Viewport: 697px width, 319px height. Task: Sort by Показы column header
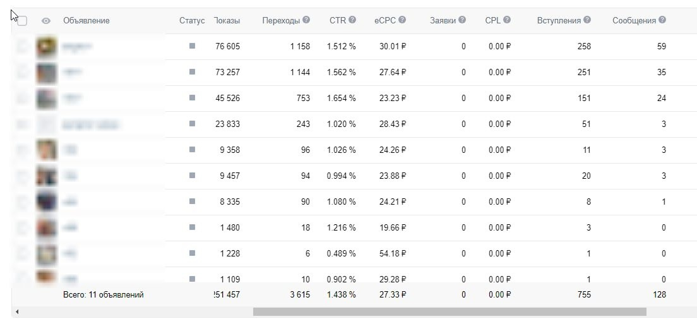[x=227, y=20]
